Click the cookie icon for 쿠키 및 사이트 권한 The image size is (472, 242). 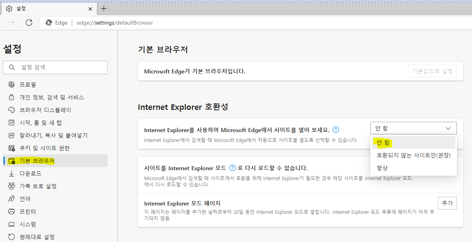pos(12,148)
